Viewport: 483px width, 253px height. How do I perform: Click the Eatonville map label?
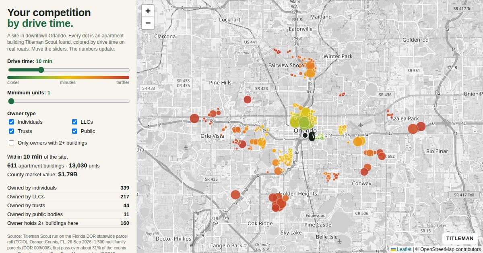tap(301, 29)
